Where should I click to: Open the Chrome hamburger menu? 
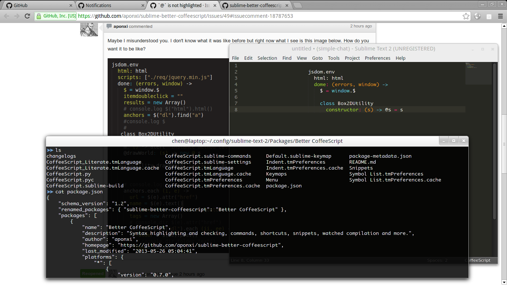coord(500,16)
